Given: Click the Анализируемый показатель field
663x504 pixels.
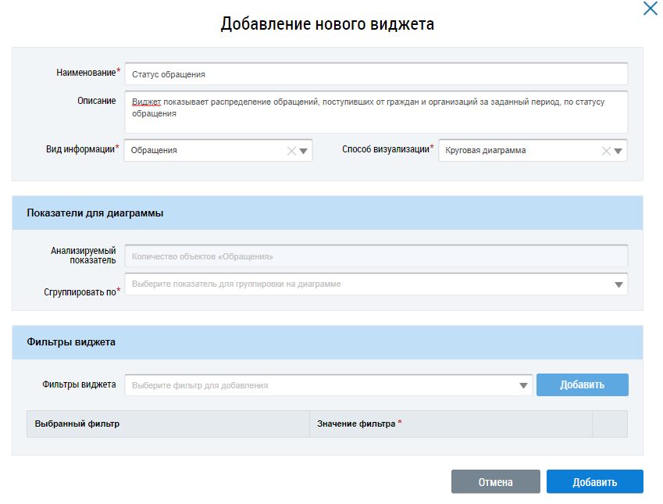Looking at the screenshot, I should 375,256.
